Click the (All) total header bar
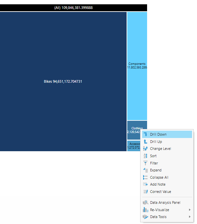The width and height of the screenshot is (197, 224). point(73,8)
